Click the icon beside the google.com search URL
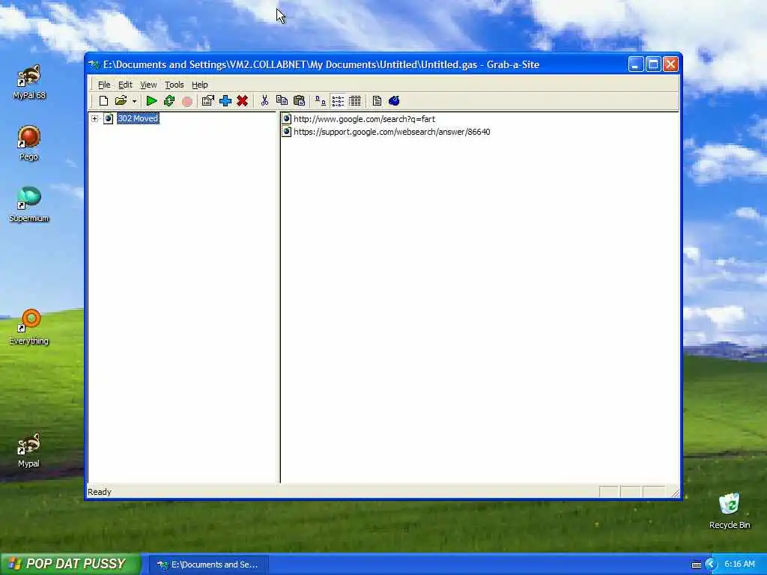The width and height of the screenshot is (767, 575). point(287,119)
